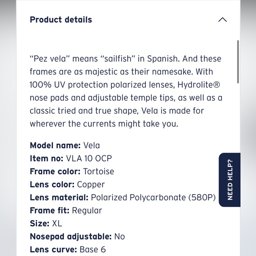The width and height of the screenshot is (256, 256).
Task: Collapse the Product details section chevron
Action: tap(222, 20)
